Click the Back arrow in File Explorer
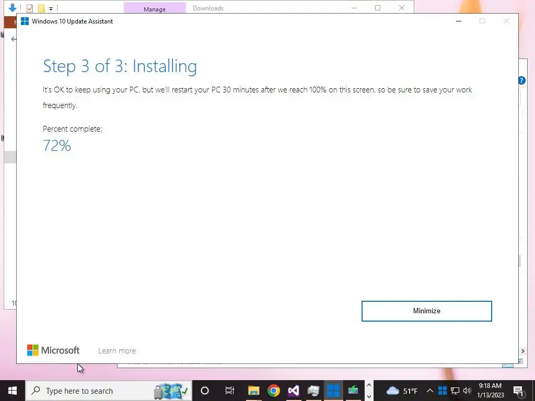The height and width of the screenshot is (401, 535). (13, 39)
